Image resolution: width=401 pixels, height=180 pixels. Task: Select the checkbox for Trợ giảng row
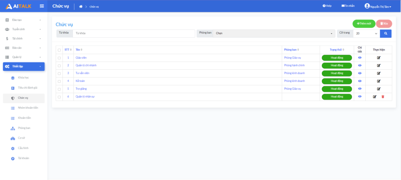point(59,89)
